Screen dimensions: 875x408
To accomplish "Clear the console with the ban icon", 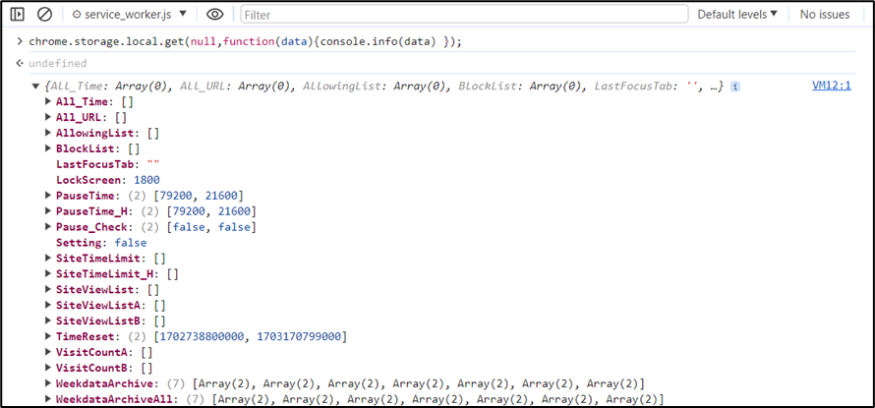I will click(x=44, y=14).
